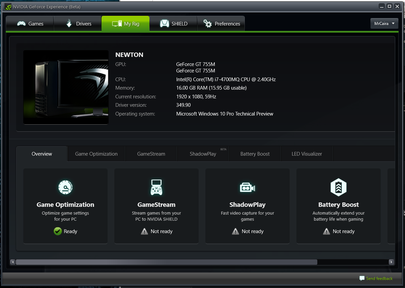
Task: Click the Game Optimization gauge icon
Action: [65, 187]
